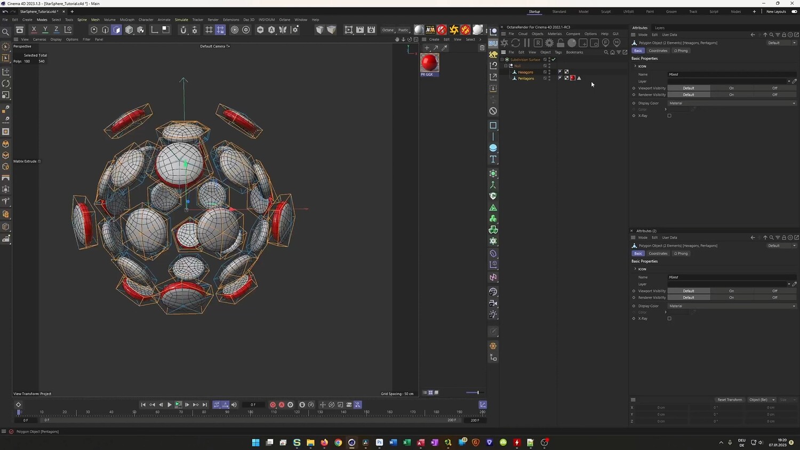
Task: Enable X-Ray checkbox in upper Attributes
Action: tap(669, 116)
